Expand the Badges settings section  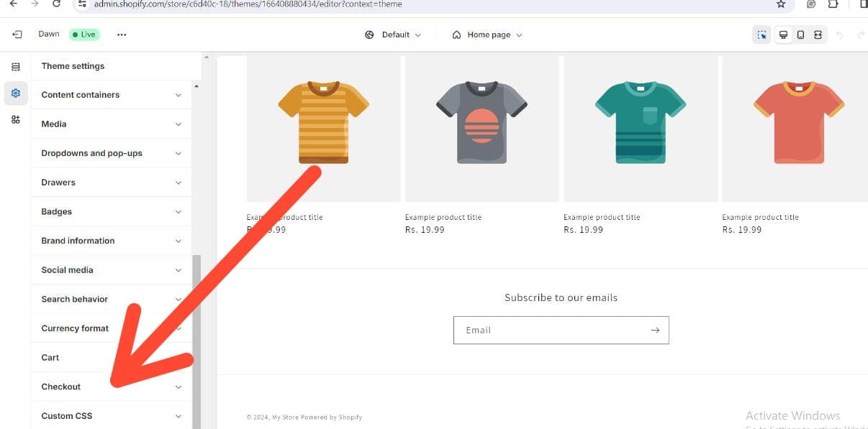pyautogui.click(x=112, y=212)
